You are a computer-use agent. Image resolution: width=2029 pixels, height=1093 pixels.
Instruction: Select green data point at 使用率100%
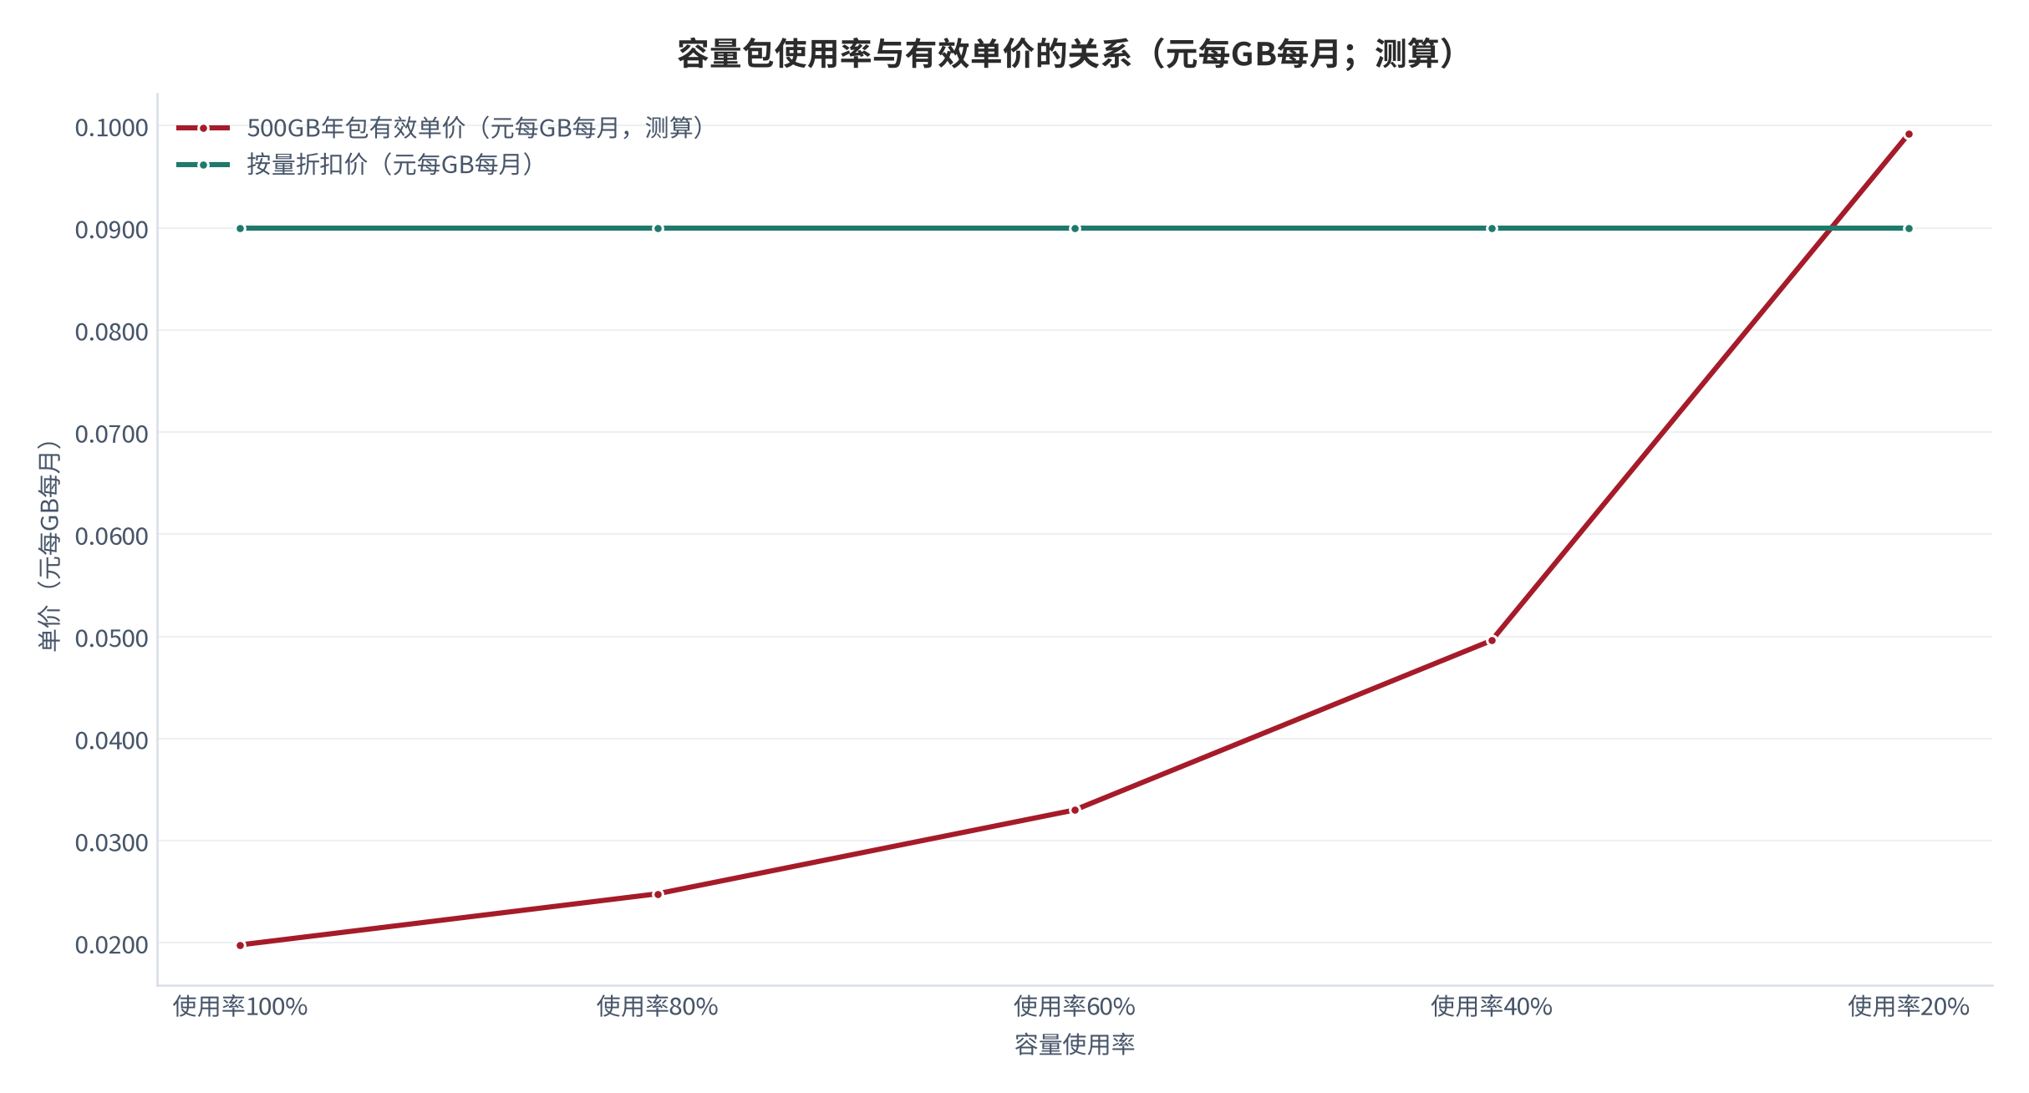241,228
